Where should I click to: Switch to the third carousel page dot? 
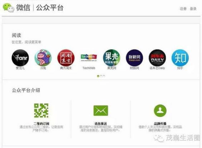pyautogui.click(x=104, y=76)
